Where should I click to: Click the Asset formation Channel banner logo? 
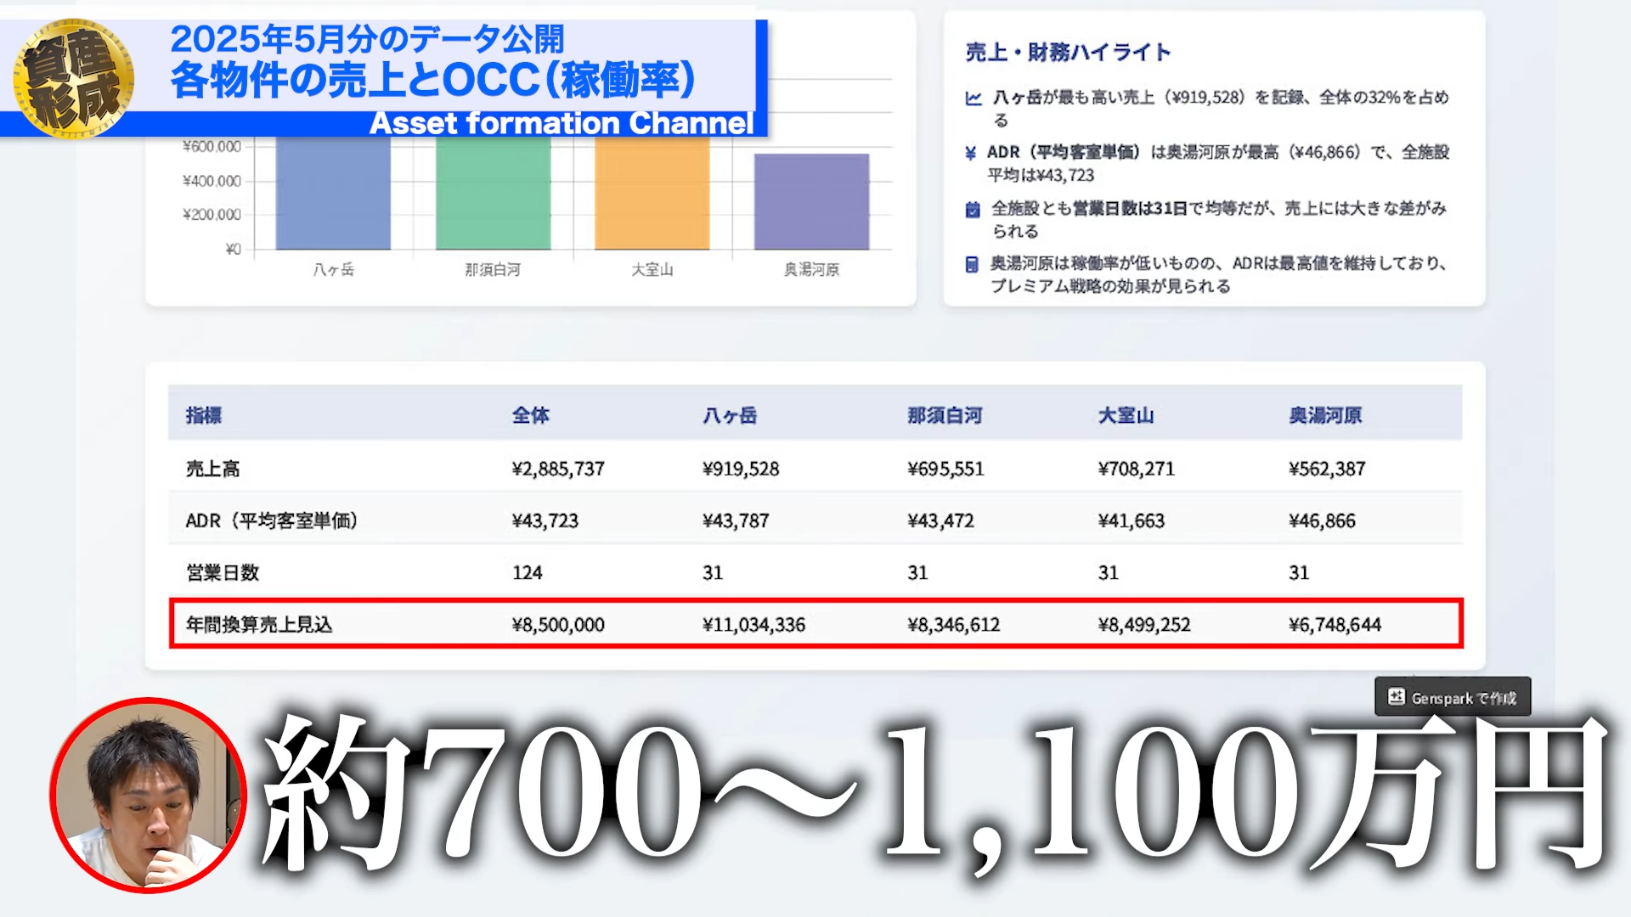tap(561, 124)
